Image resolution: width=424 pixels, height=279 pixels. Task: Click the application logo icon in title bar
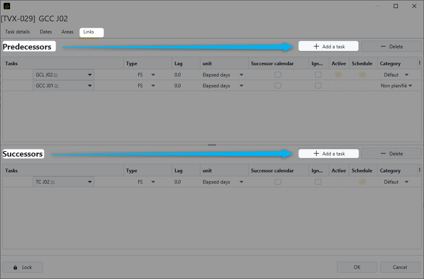click(7, 6)
